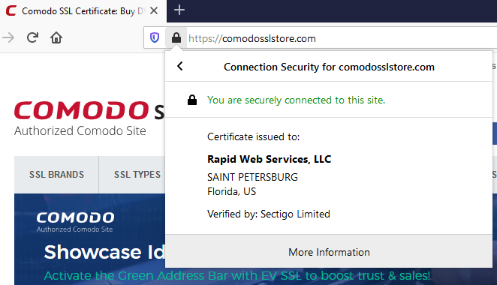Click the More Information button
The image size is (497, 285).
(329, 252)
